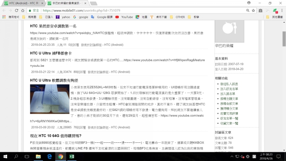
Task: Go to Chrome's home page icon
Action: (23, 10)
